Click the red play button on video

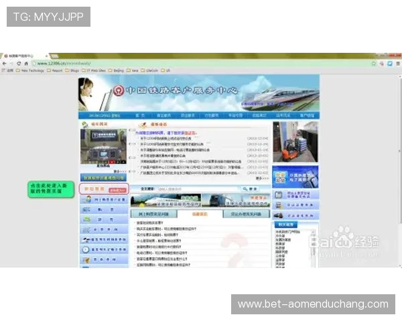[112, 162]
